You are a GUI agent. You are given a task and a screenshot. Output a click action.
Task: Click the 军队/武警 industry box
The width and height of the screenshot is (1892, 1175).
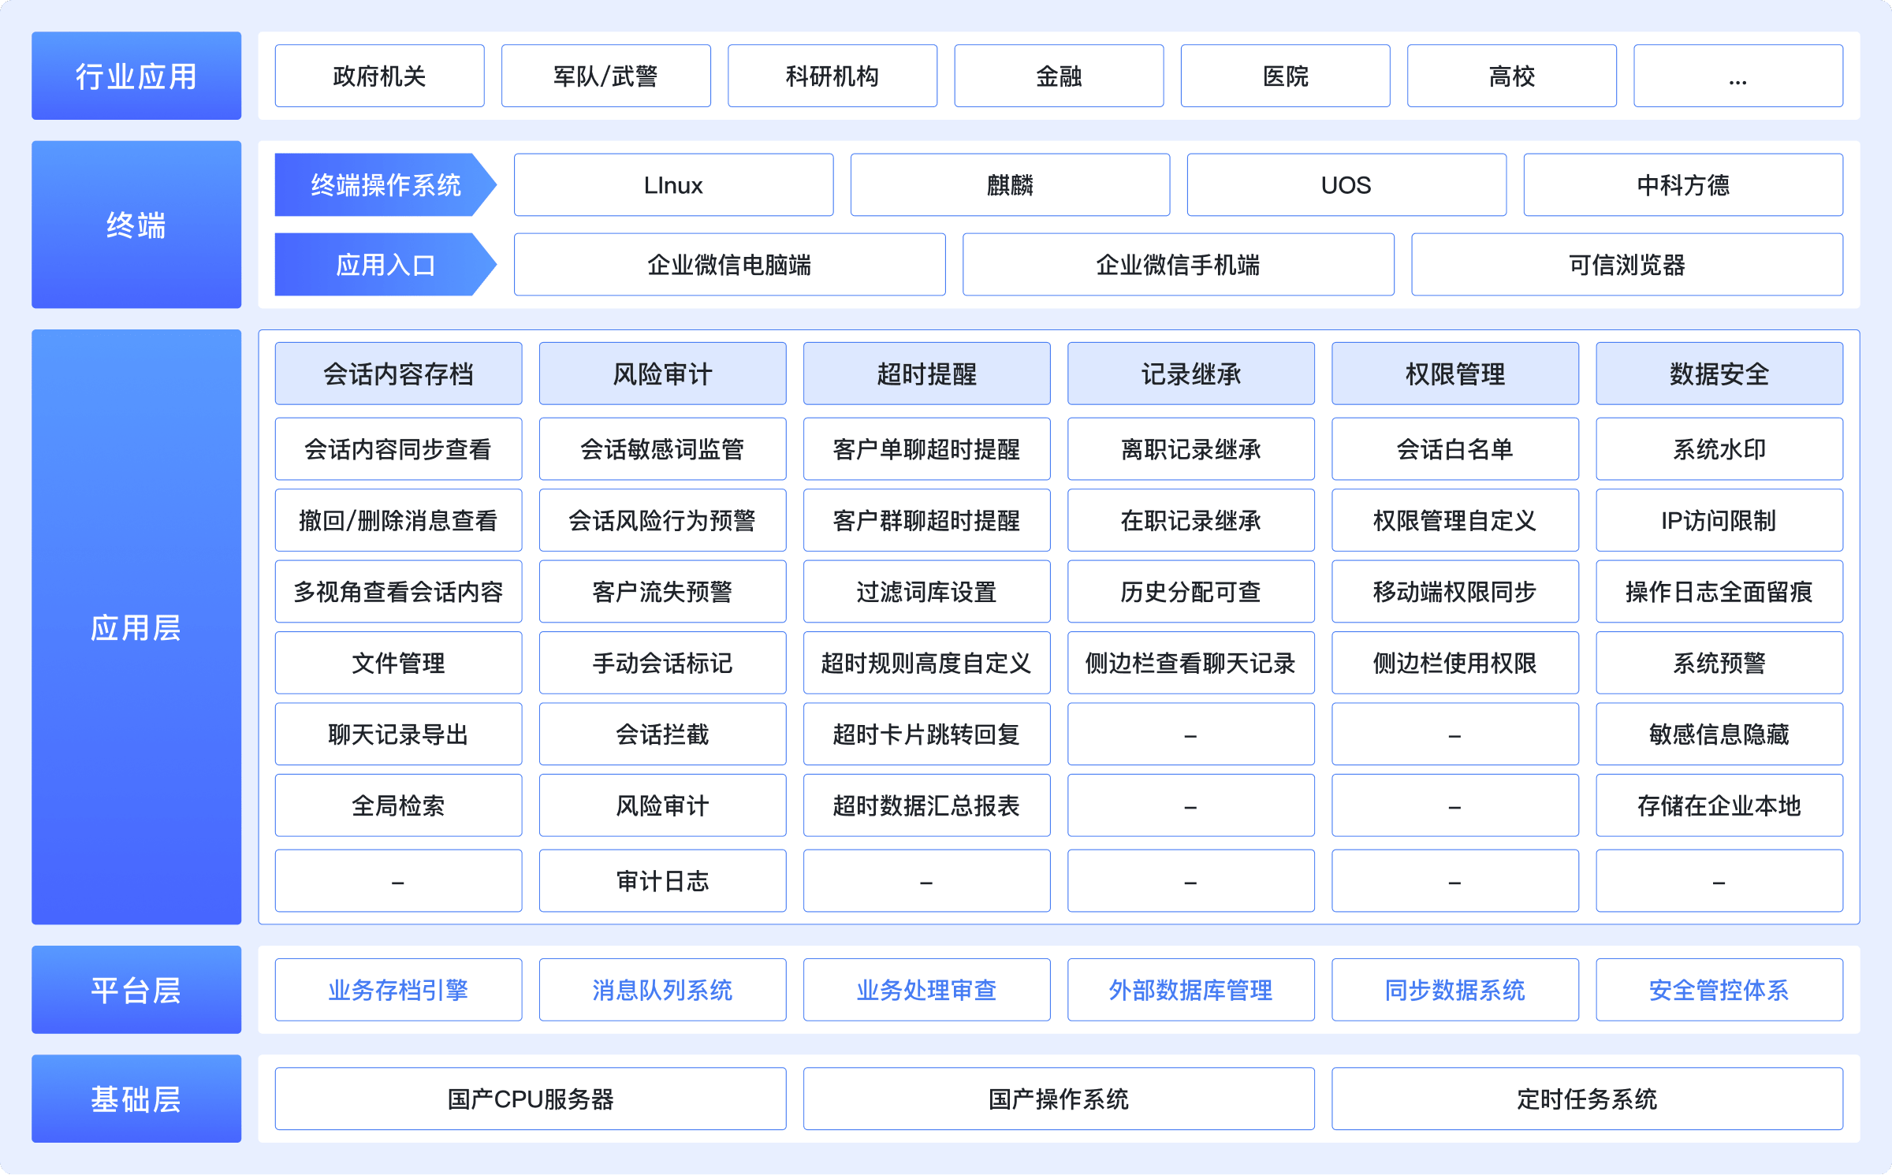pyautogui.click(x=605, y=76)
